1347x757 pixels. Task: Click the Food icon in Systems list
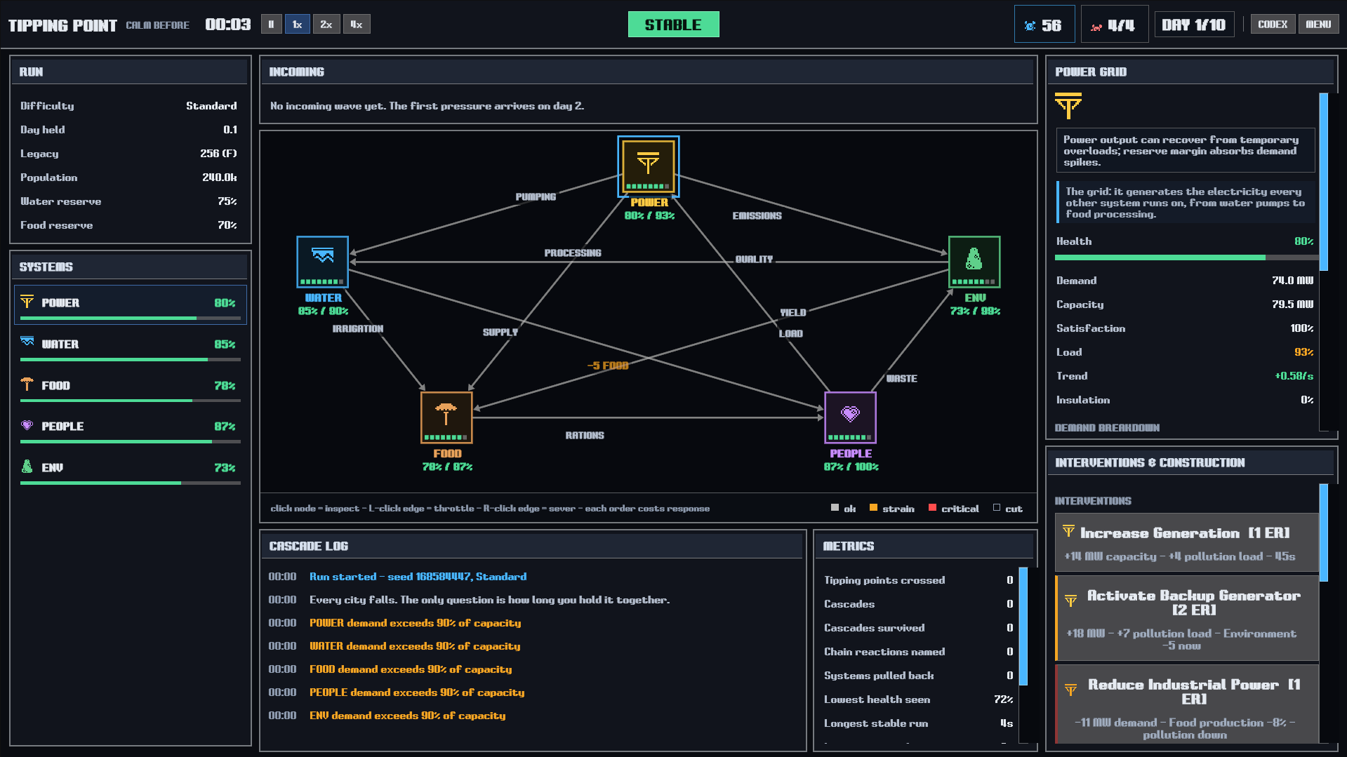27,384
